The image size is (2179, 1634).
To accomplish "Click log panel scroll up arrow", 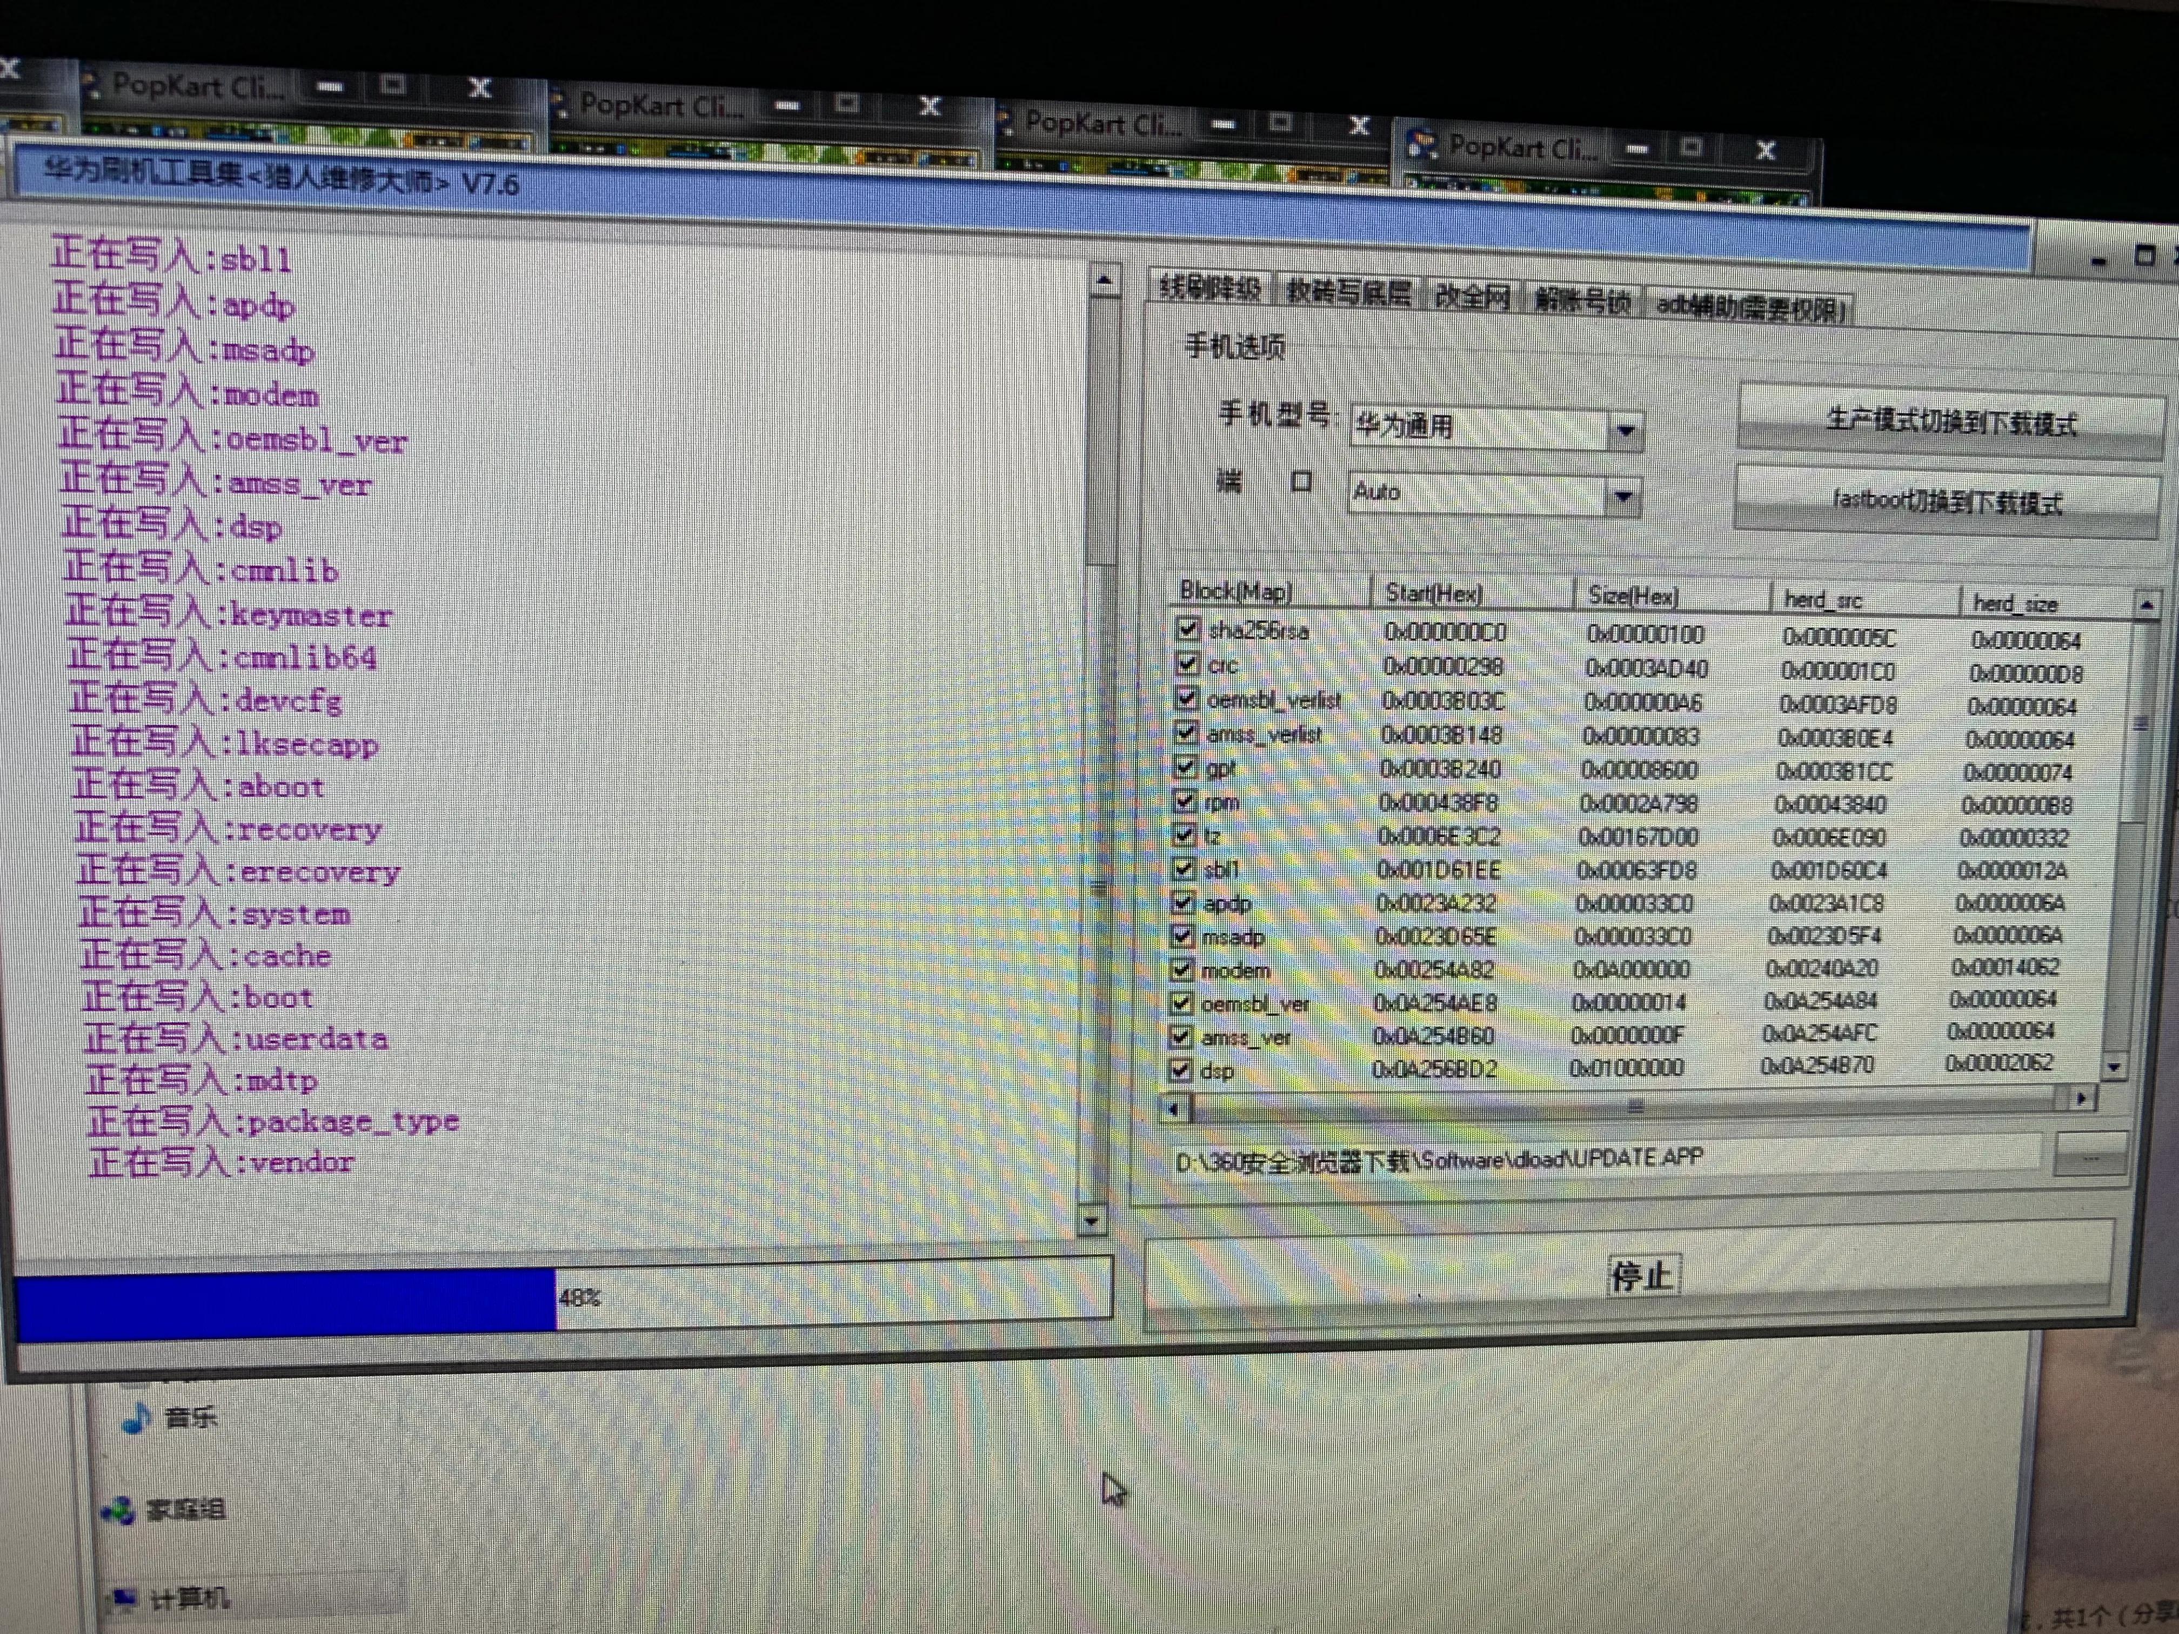I will (1104, 280).
